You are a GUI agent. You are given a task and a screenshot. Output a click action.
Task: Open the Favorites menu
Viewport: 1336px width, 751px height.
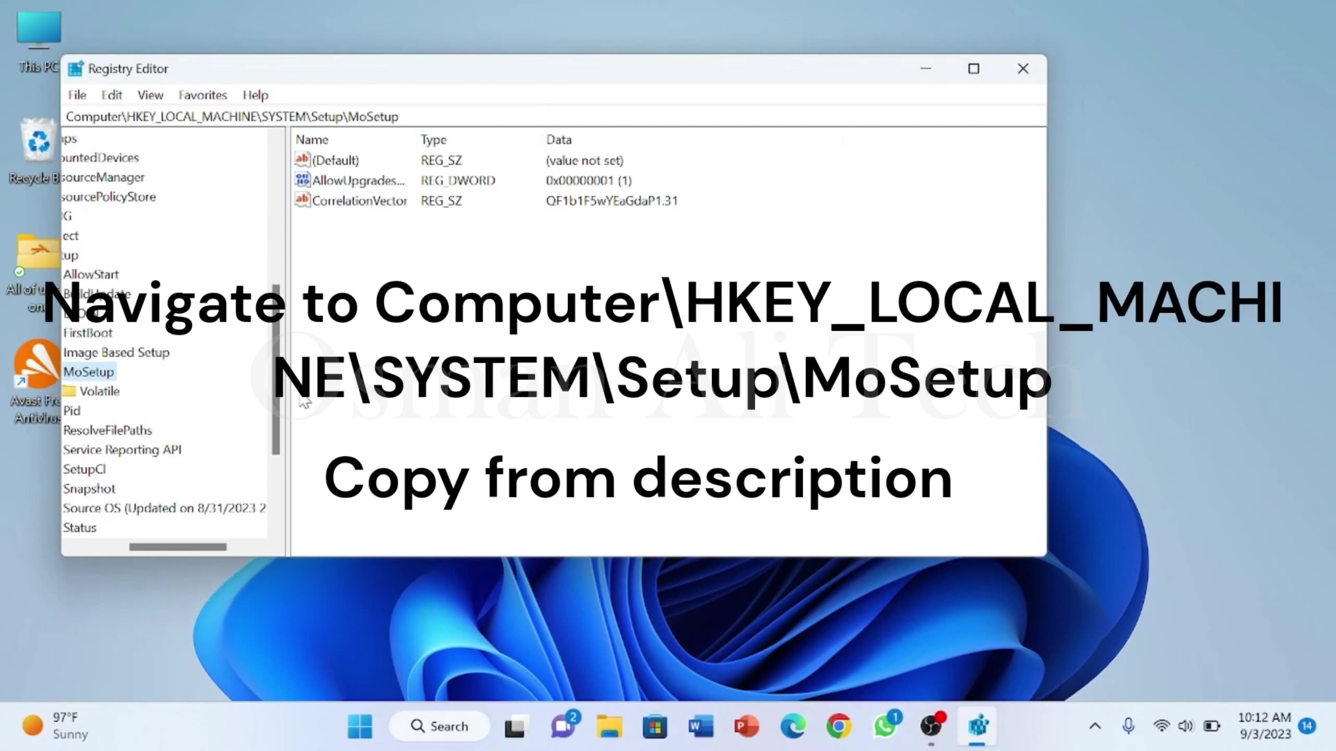(x=202, y=95)
